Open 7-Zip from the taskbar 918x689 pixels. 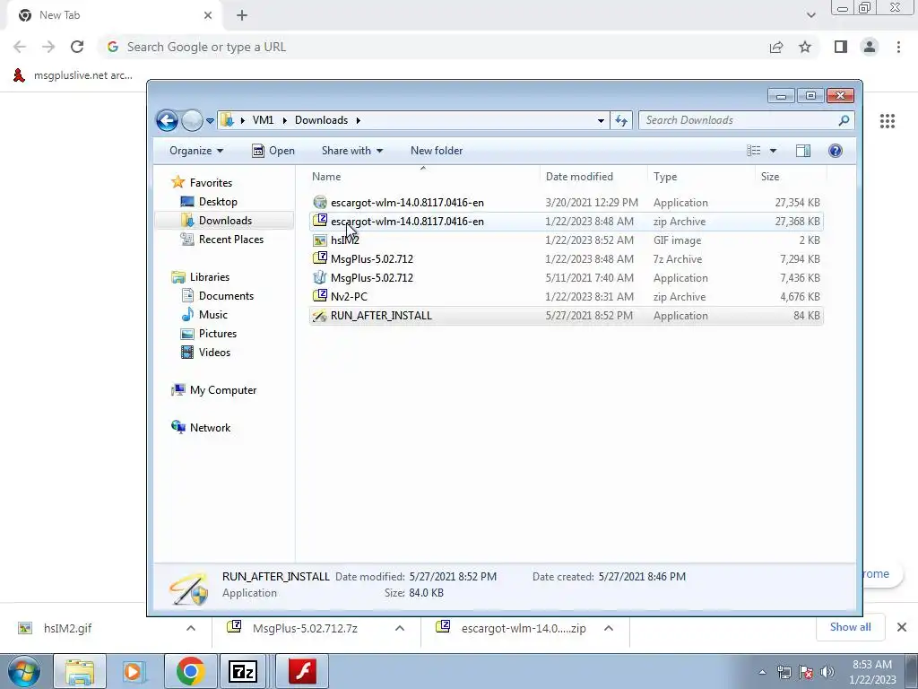click(243, 671)
